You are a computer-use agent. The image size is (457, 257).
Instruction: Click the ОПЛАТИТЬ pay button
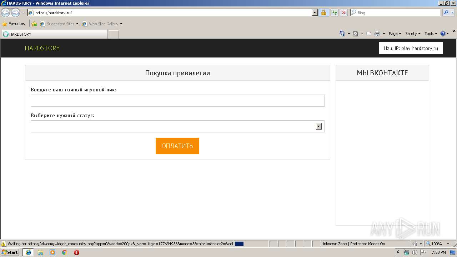point(177,146)
